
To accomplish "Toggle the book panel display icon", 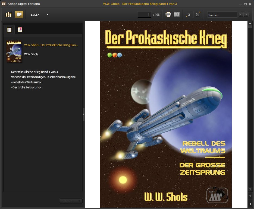I will click(177, 15).
